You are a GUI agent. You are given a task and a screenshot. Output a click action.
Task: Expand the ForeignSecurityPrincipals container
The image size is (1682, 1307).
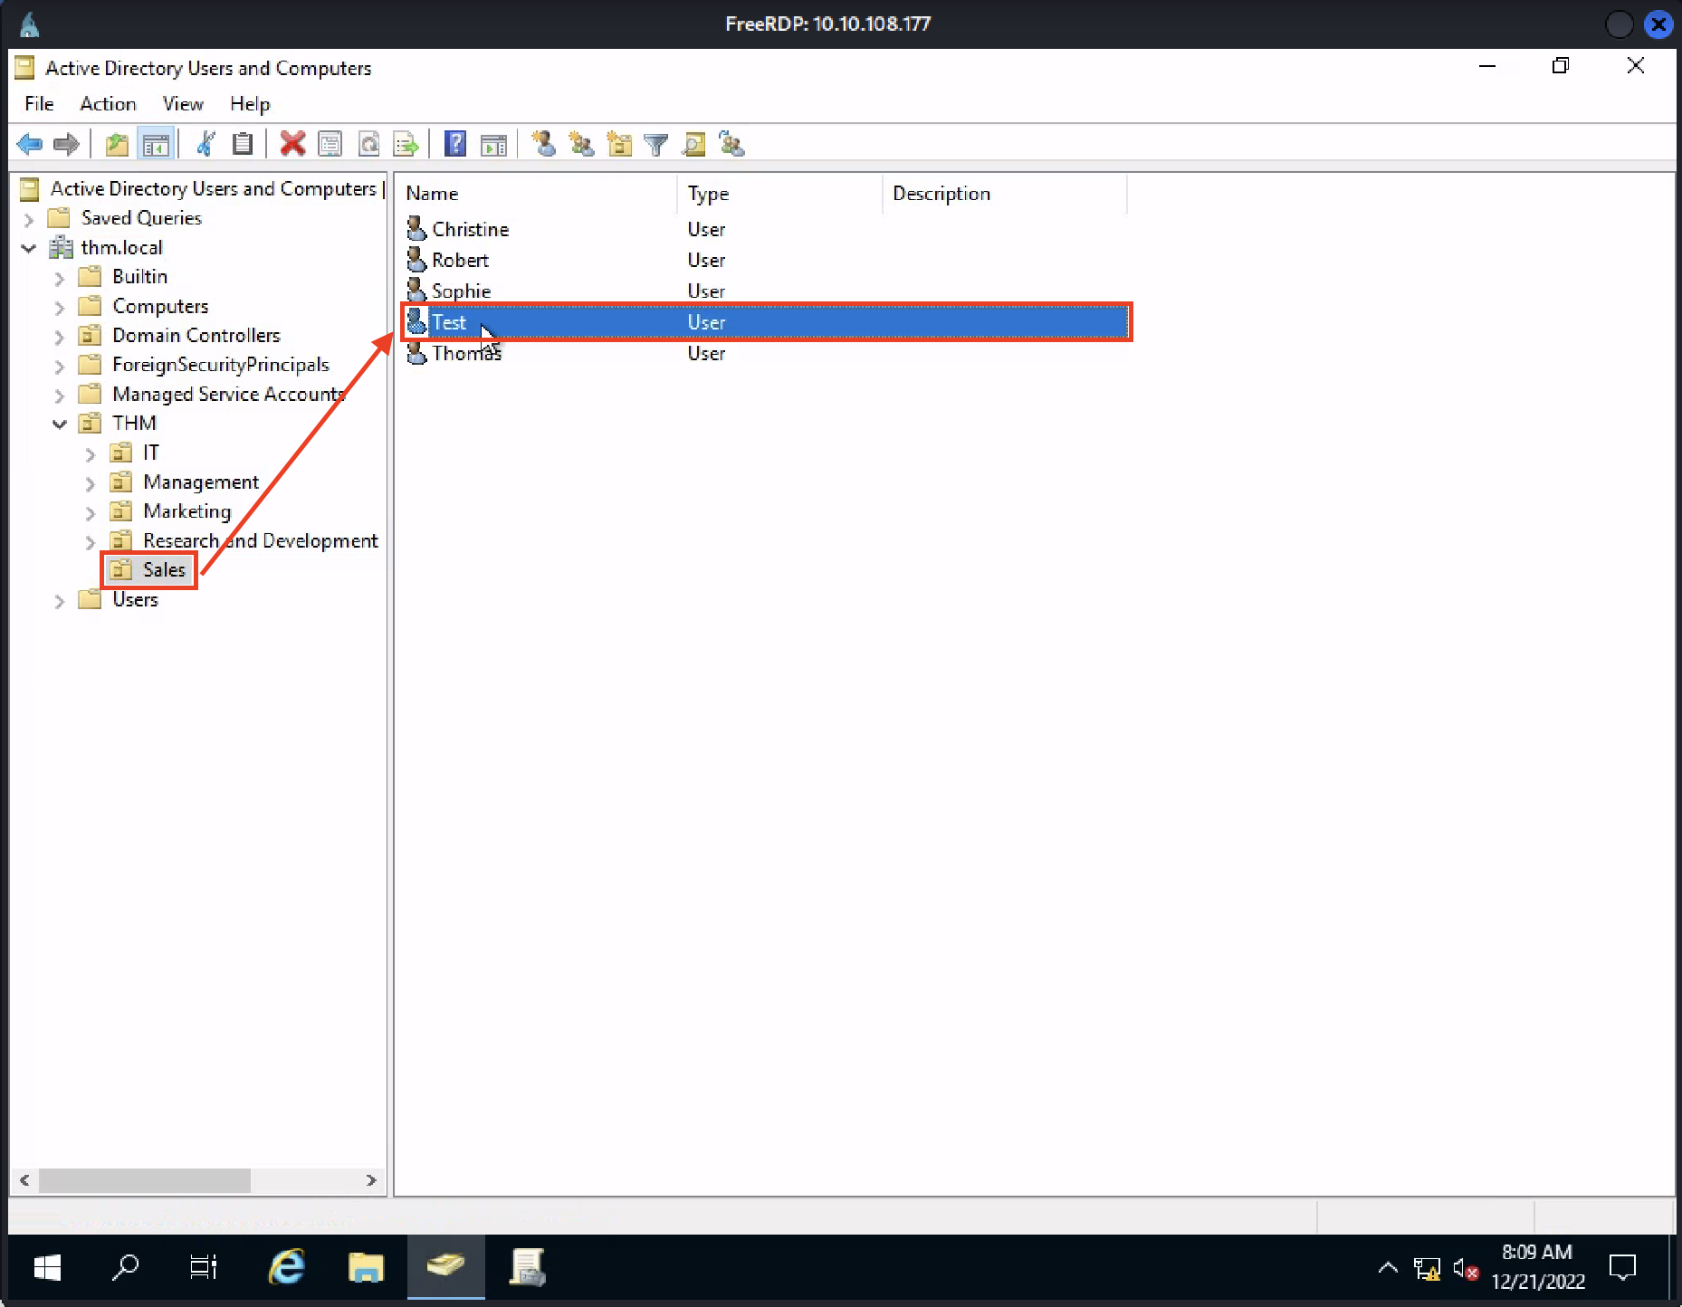click(60, 367)
